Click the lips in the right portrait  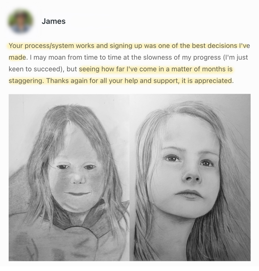[189, 194]
